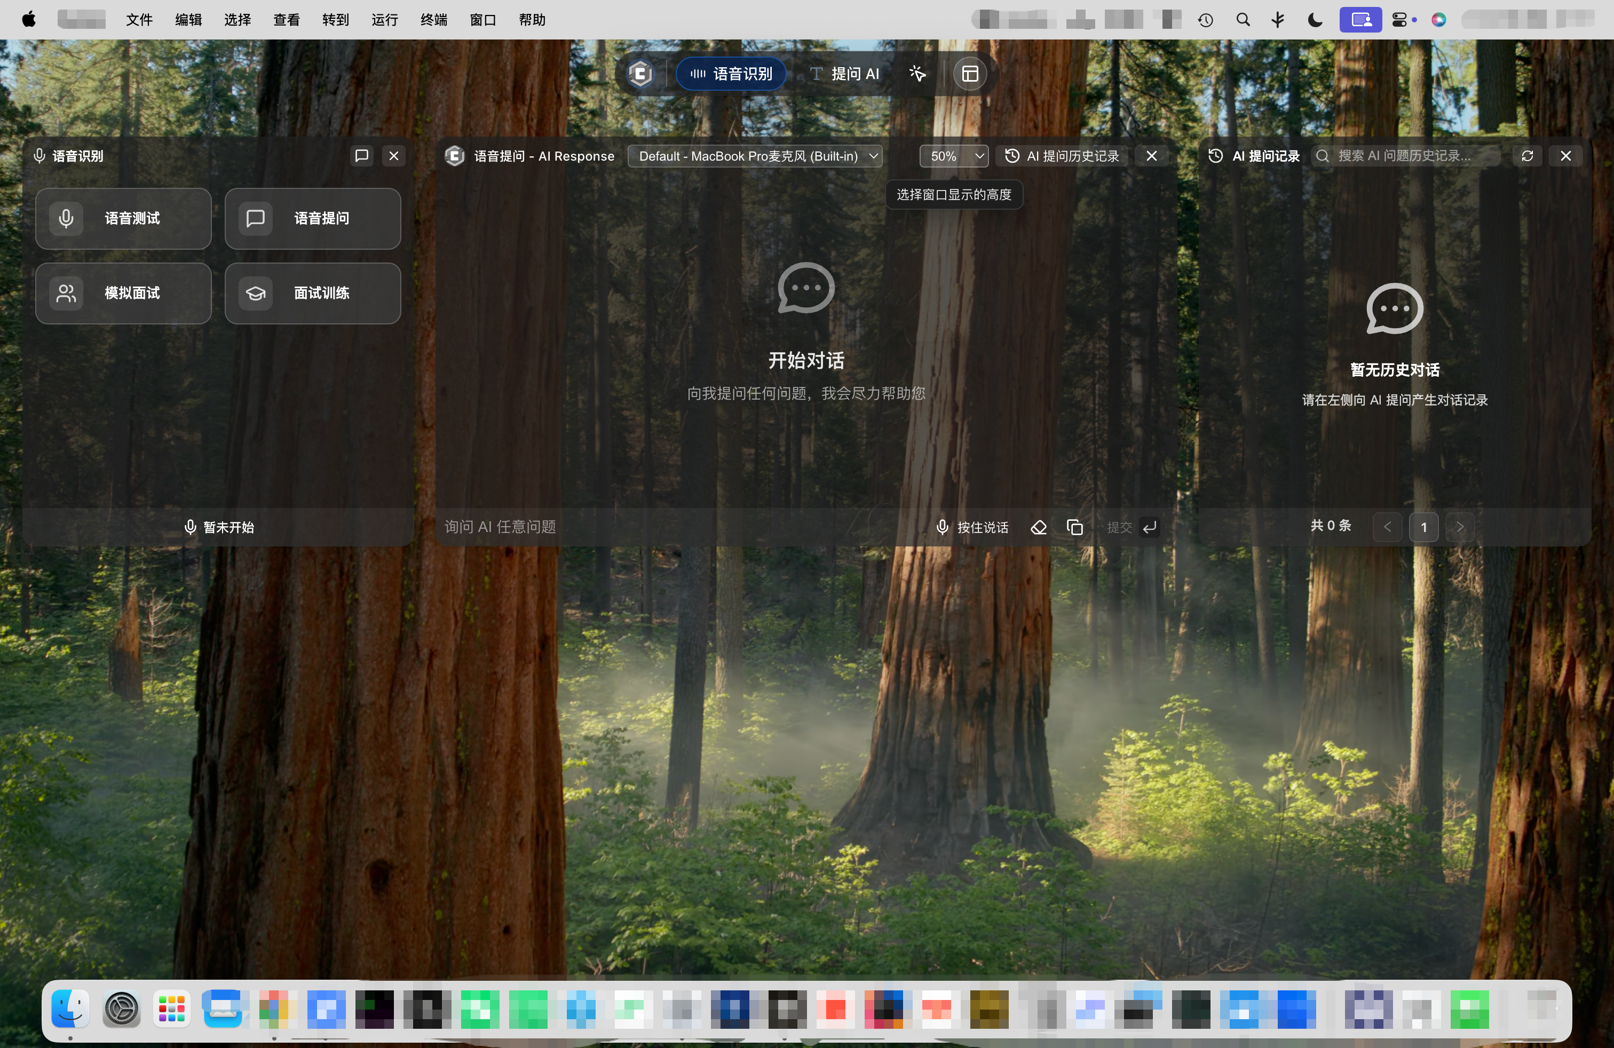Click the chat bubble icon in 语音识别 header
This screenshot has height=1048, width=1614.
coord(361,155)
